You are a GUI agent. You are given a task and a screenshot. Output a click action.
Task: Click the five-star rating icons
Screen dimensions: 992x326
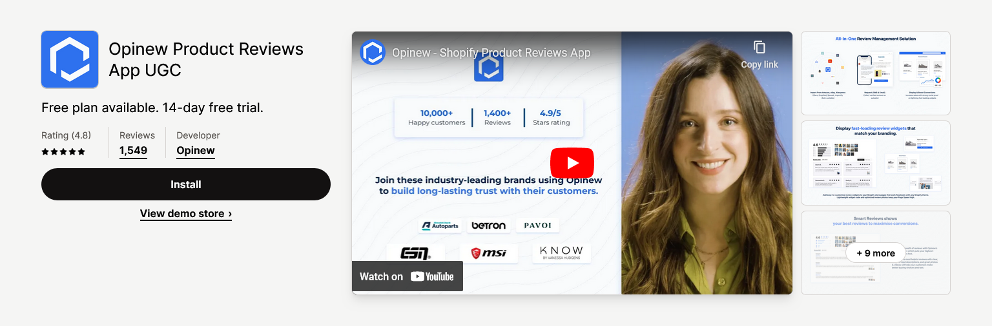coord(63,152)
